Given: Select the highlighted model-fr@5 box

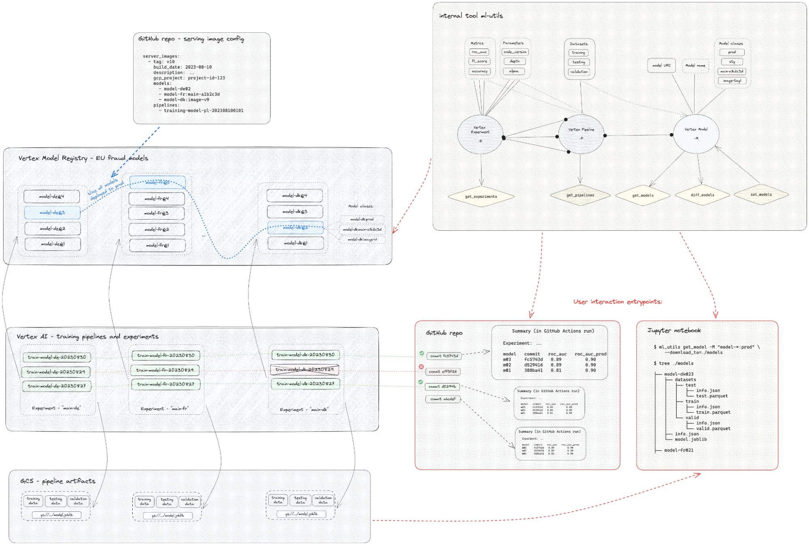Looking at the screenshot, I should pyautogui.click(x=157, y=182).
